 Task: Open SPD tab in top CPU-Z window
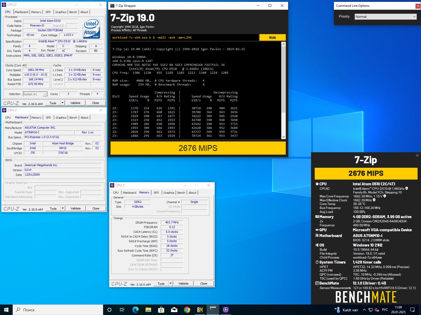[48, 12]
